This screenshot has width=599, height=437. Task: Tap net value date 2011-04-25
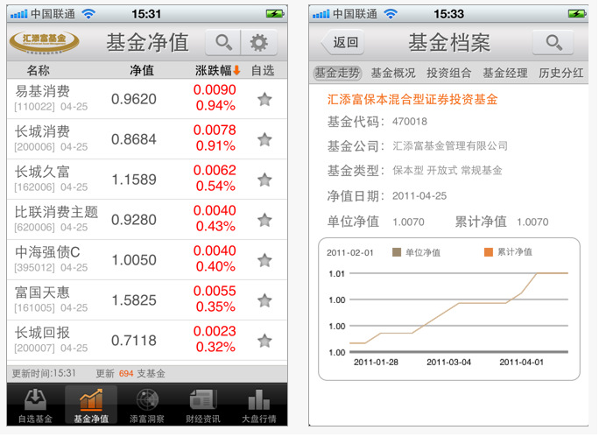pos(419,196)
